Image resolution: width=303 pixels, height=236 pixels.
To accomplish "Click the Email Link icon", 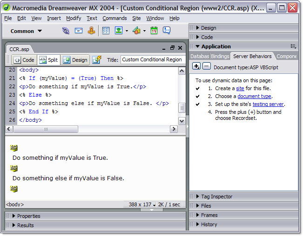I will click(x=79, y=31).
